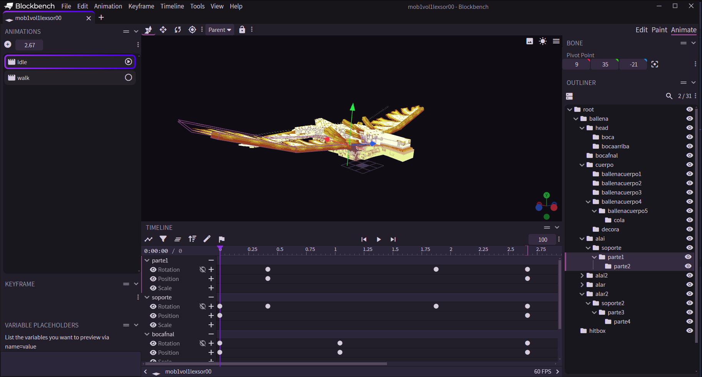702x377 pixels.
Task: Play the idle animation
Action: [128, 61]
